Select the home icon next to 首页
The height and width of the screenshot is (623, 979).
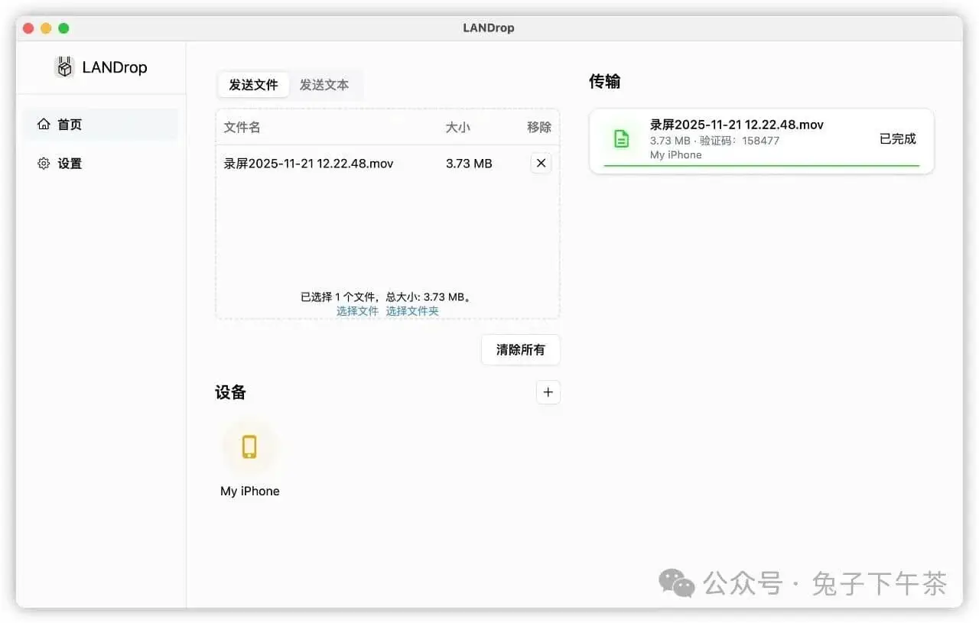44,124
